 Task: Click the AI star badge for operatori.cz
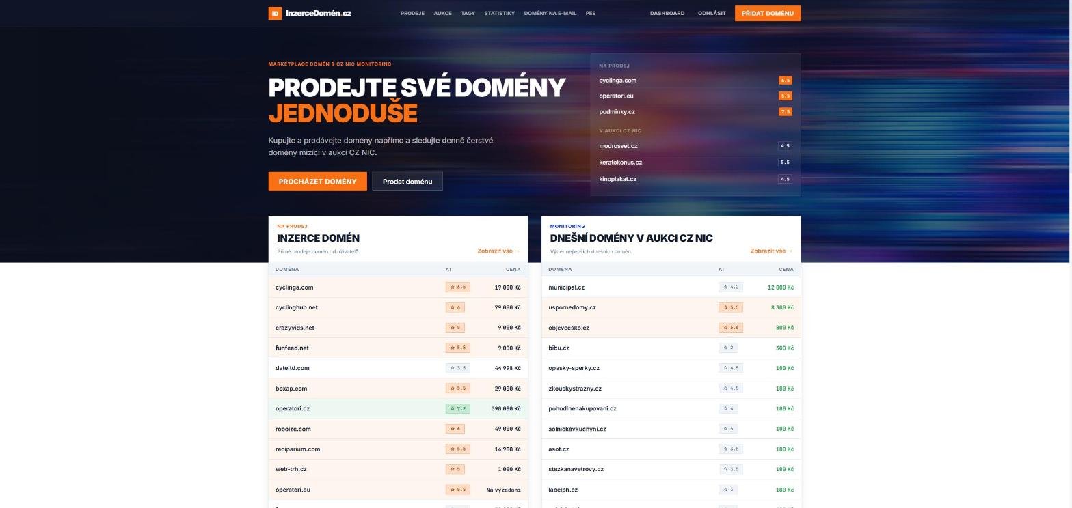(x=457, y=409)
